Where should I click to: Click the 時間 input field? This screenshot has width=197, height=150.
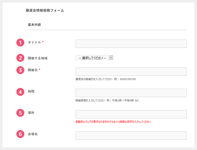click(131, 93)
